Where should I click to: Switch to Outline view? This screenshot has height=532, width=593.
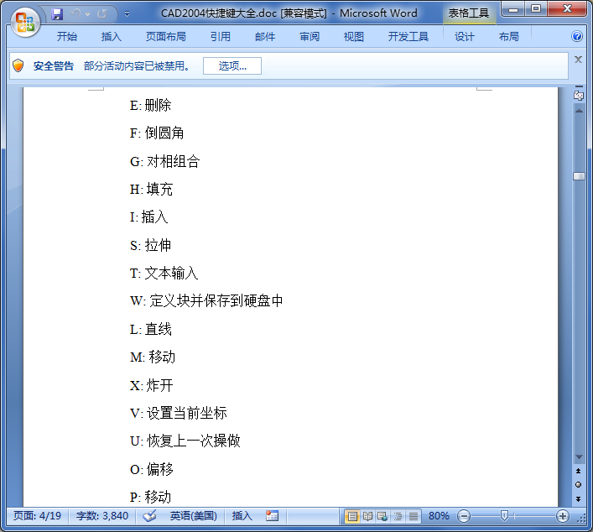(398, 516)
